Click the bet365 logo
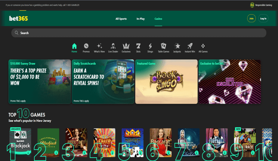Viewport: 278px width, 161px height. (18, 18)
